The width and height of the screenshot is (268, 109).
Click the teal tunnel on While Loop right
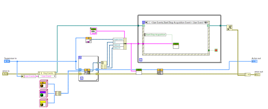click(x=220, y=26)
